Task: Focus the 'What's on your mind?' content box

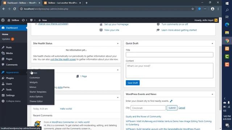Action: [169, 70]
